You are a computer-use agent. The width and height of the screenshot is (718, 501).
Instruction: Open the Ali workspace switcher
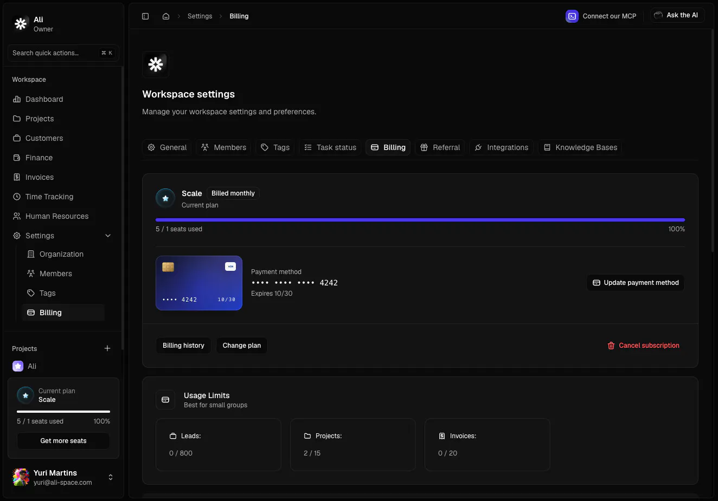(63, 24)
